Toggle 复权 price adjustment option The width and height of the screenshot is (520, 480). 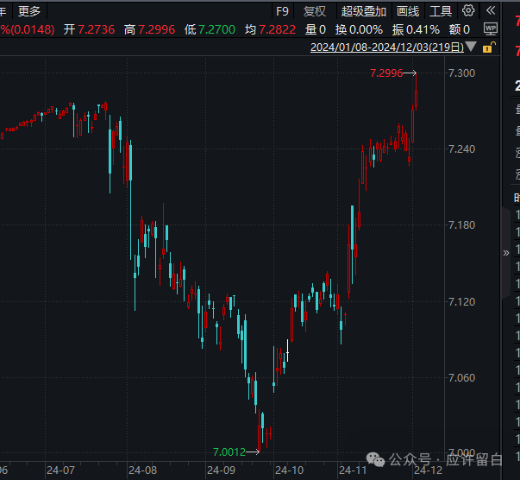click(x=315, y=11)
